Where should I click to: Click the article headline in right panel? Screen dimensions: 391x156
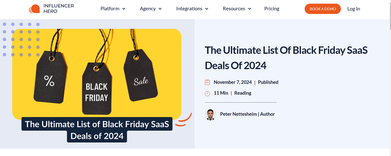point(286,58)
